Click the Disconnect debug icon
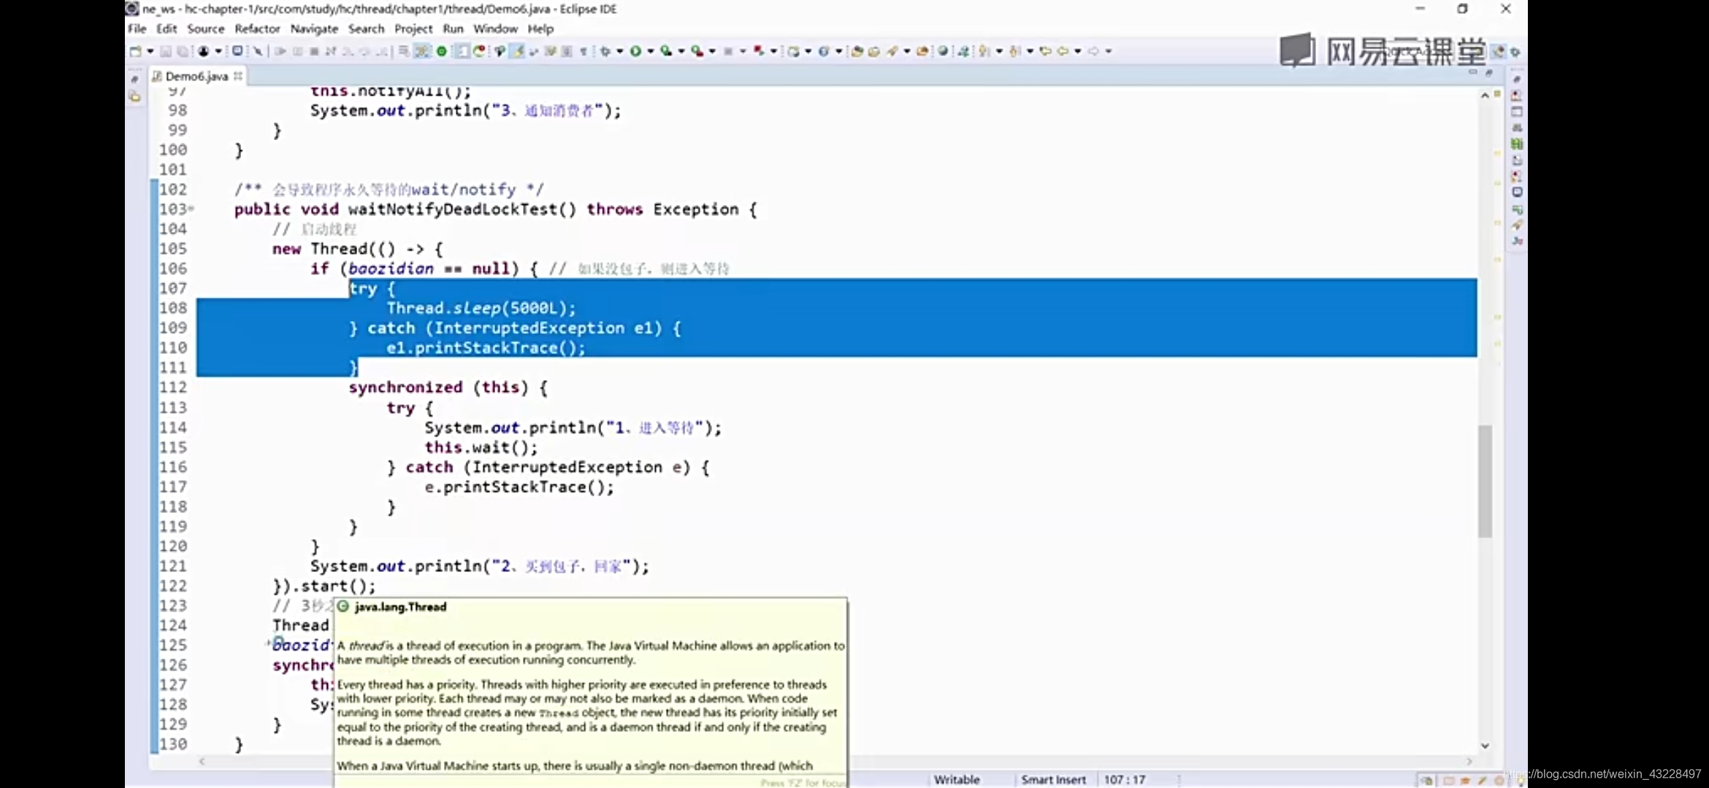Image resolution: width=1709 pixels, height=788 pixels. [x=331, y=51]
